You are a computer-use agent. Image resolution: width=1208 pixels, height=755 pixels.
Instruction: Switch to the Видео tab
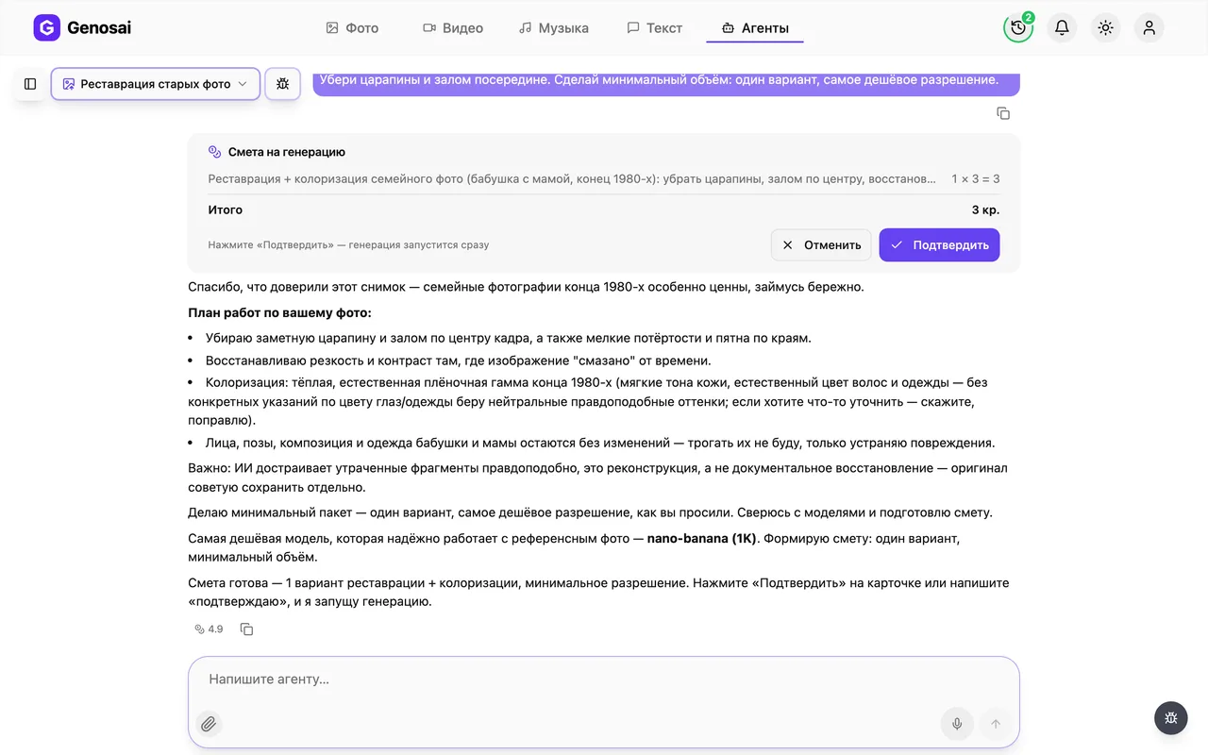pyautogui.click(x=453, y=28)
